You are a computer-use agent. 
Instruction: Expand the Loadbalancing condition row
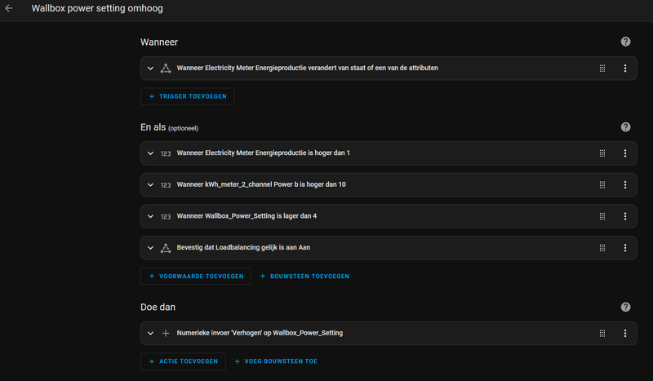point(150,248)
